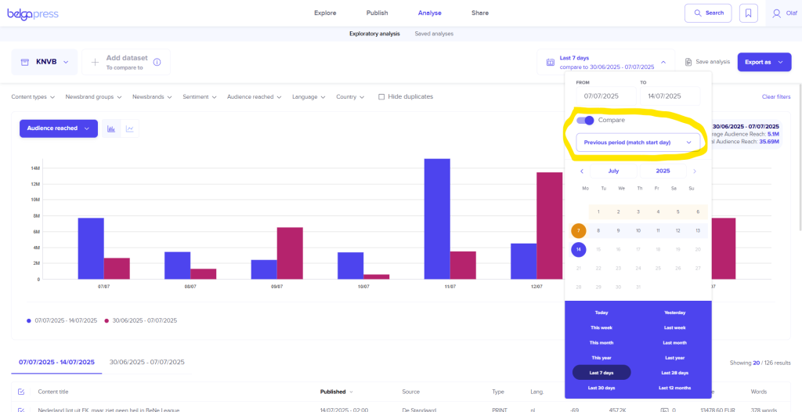Image resolution: width=802 pixels, height=412 pixels.
Task: Click the info icon beside Add dataset
Action: [x=157, y=62]
